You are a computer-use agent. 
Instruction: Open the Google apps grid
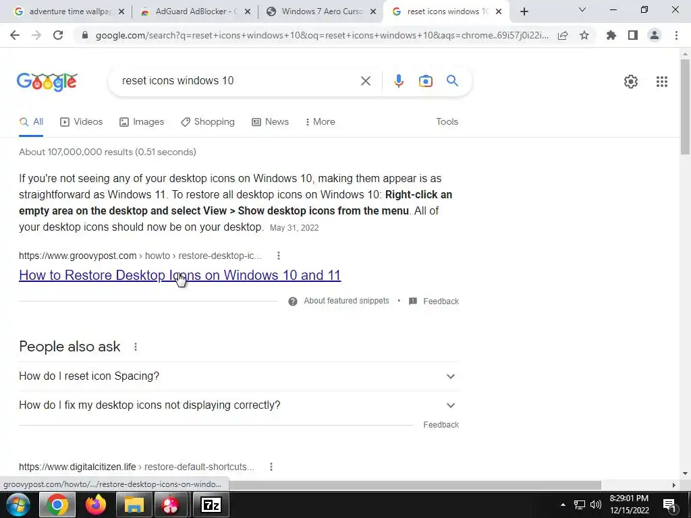point(662,82)
